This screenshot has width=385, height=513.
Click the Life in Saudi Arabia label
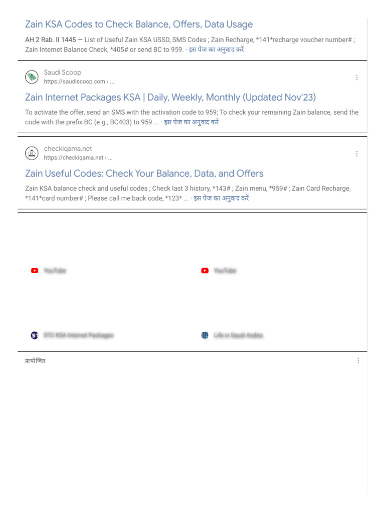coord(238,335)
